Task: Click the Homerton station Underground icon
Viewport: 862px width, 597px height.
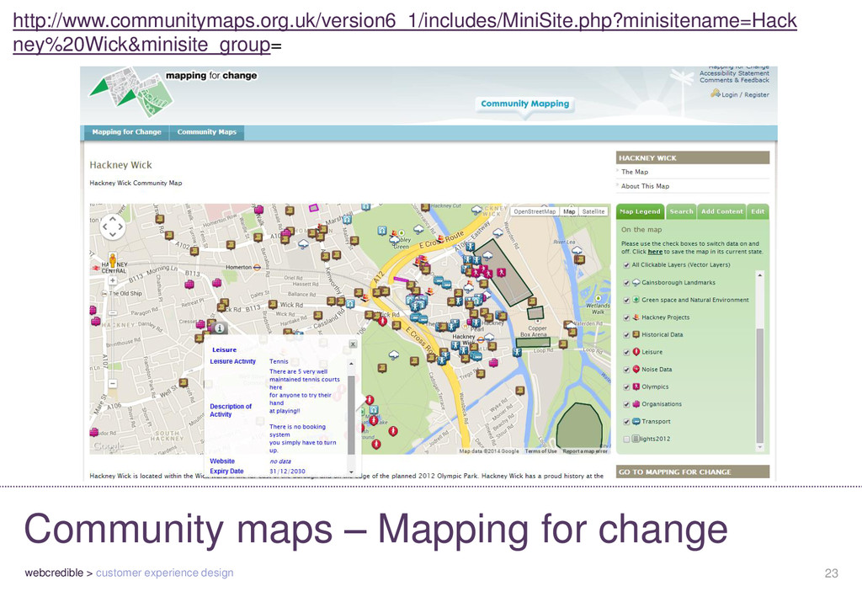Action: [257, 267]
